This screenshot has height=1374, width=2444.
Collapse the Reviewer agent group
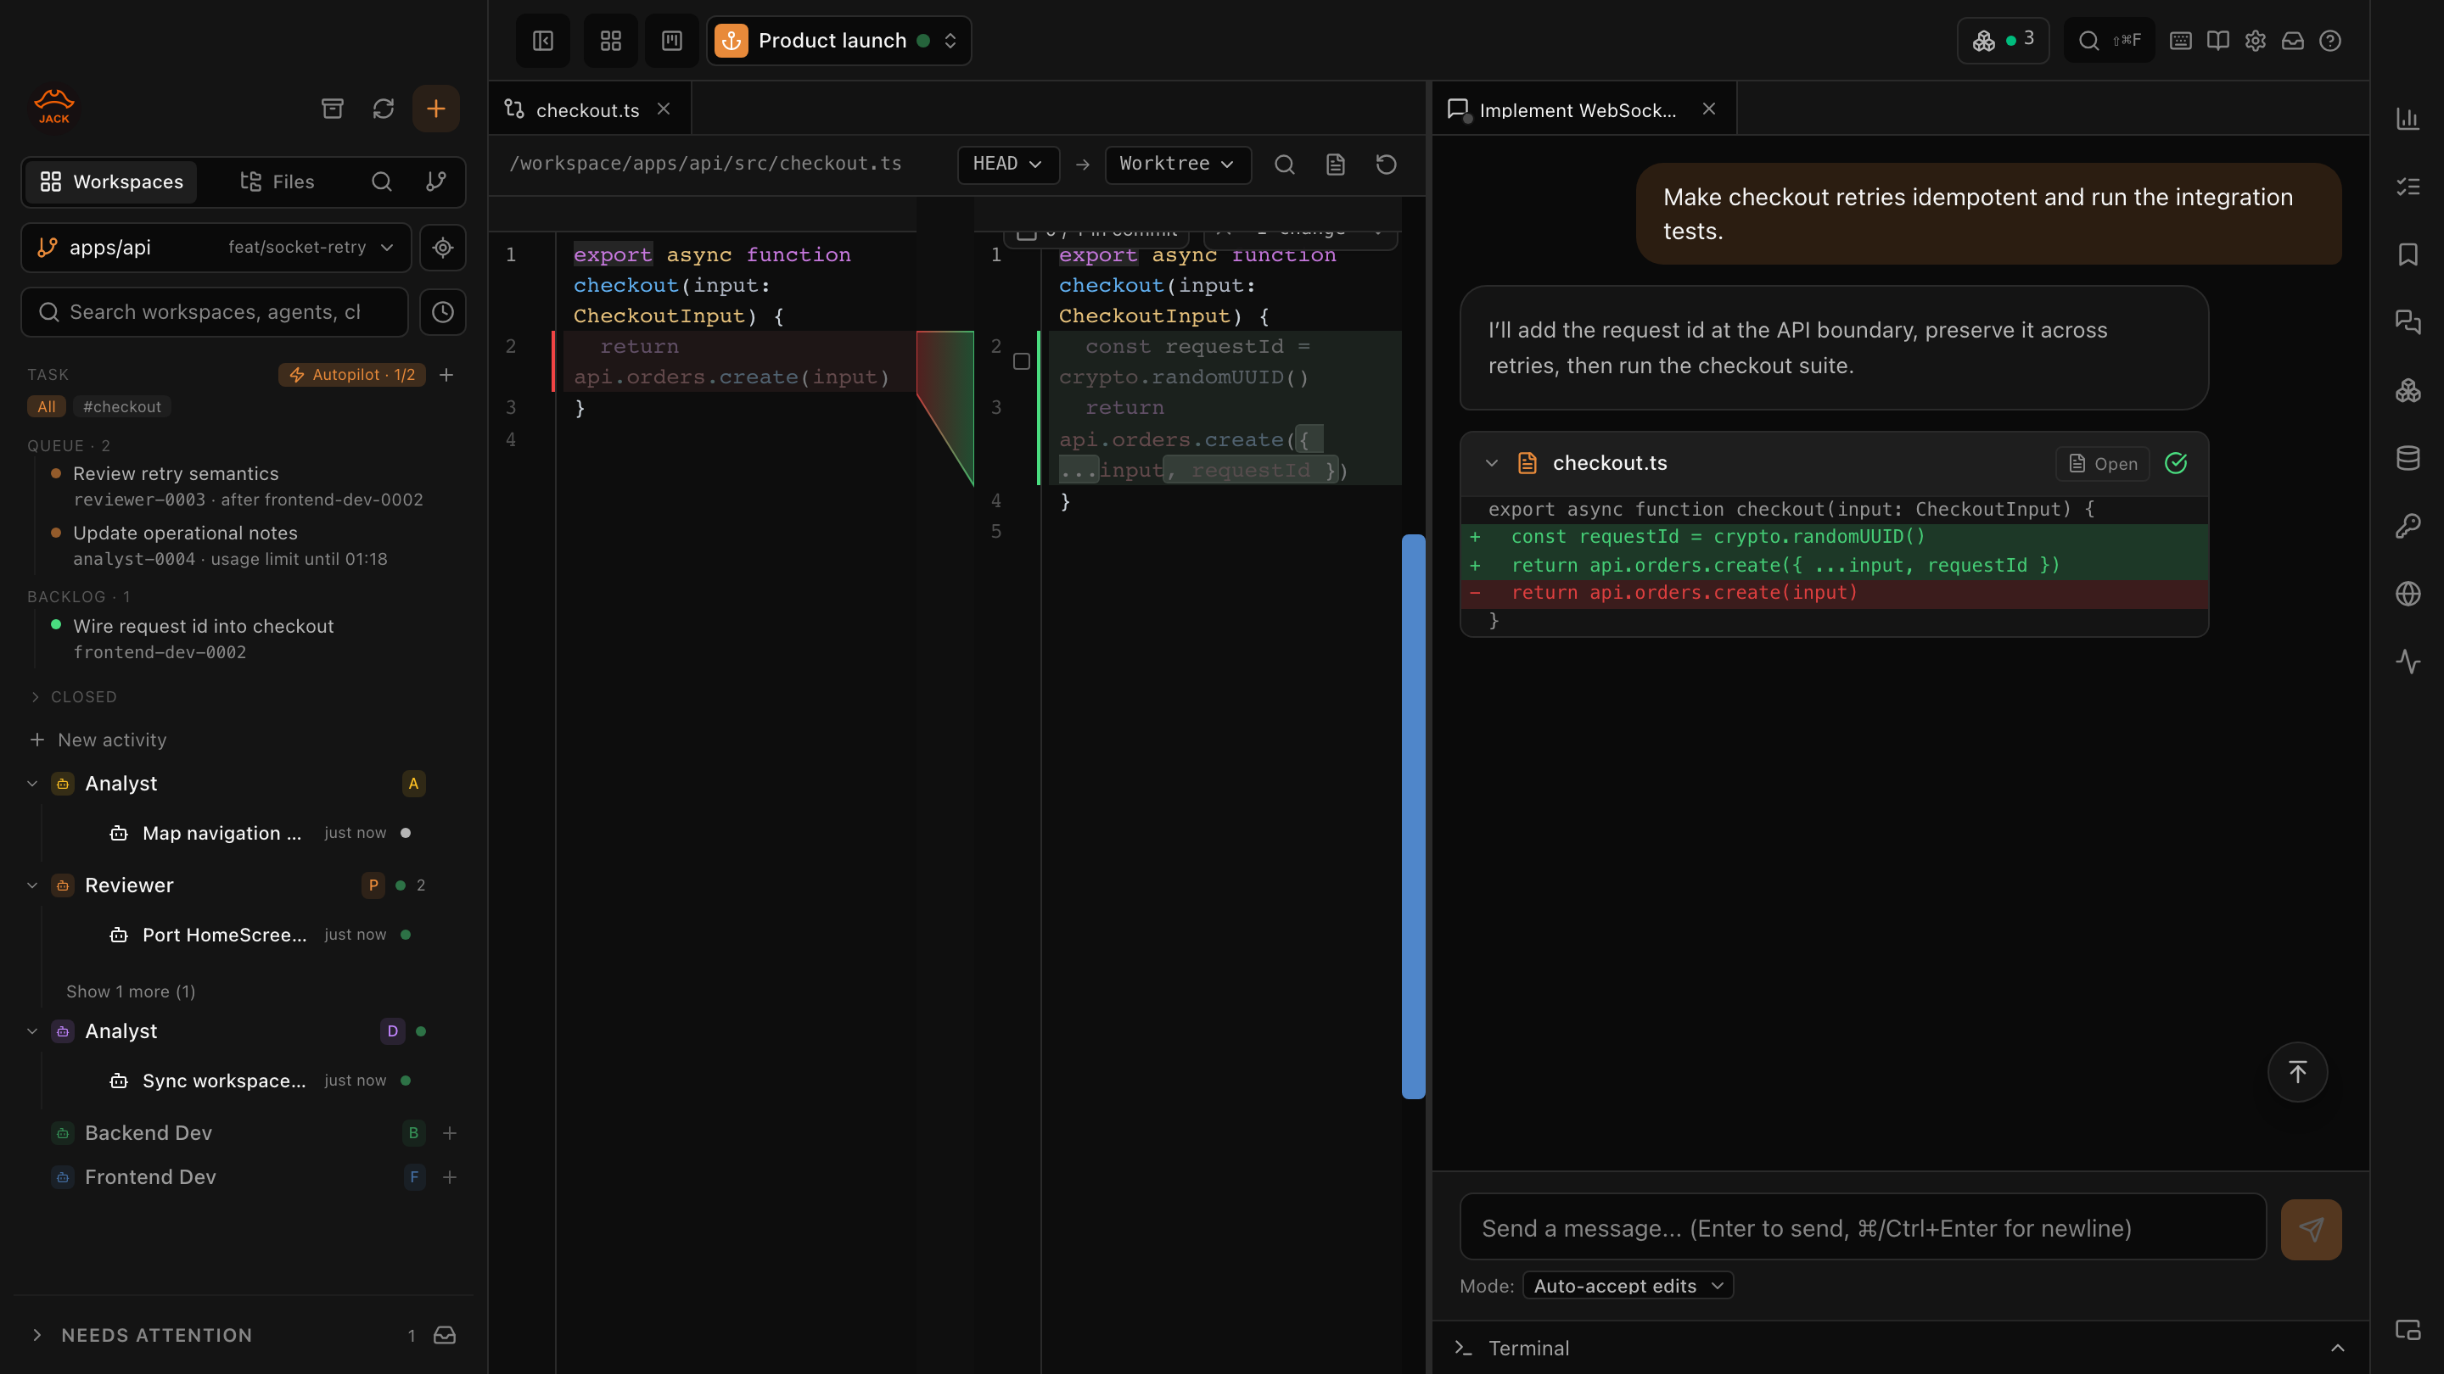click(32, 885)
